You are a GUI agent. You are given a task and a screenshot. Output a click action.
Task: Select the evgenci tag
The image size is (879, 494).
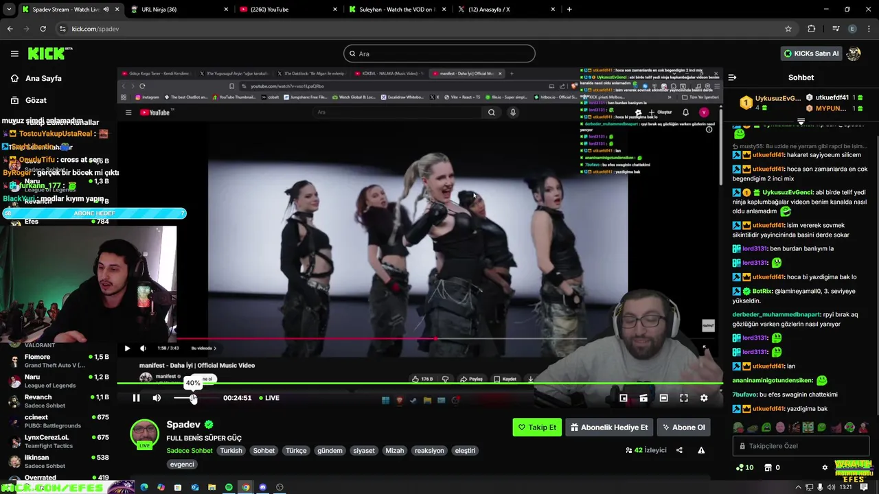click(x=183, y=464)
